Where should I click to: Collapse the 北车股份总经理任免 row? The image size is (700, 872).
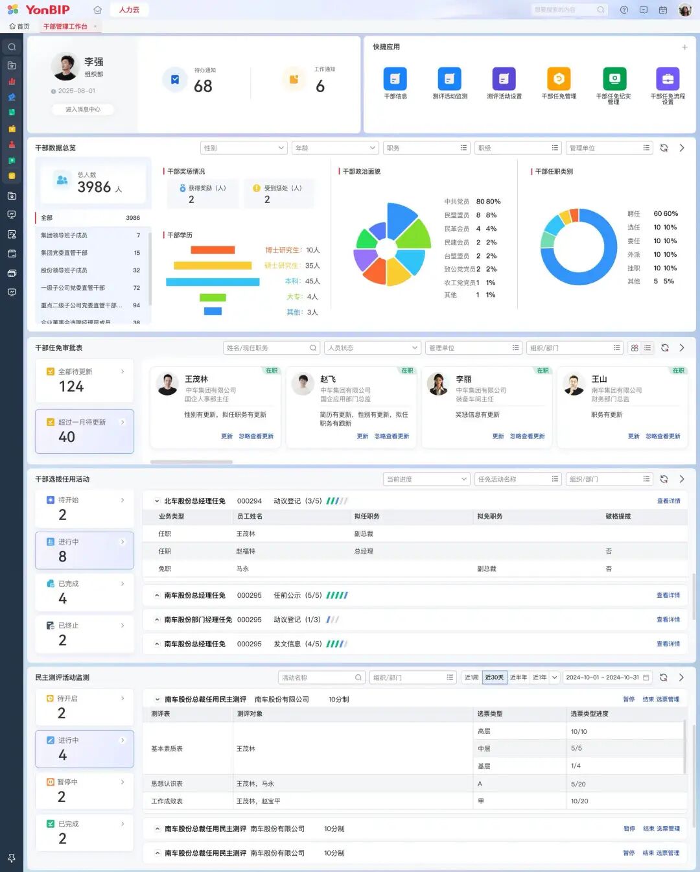coord(157,501)
